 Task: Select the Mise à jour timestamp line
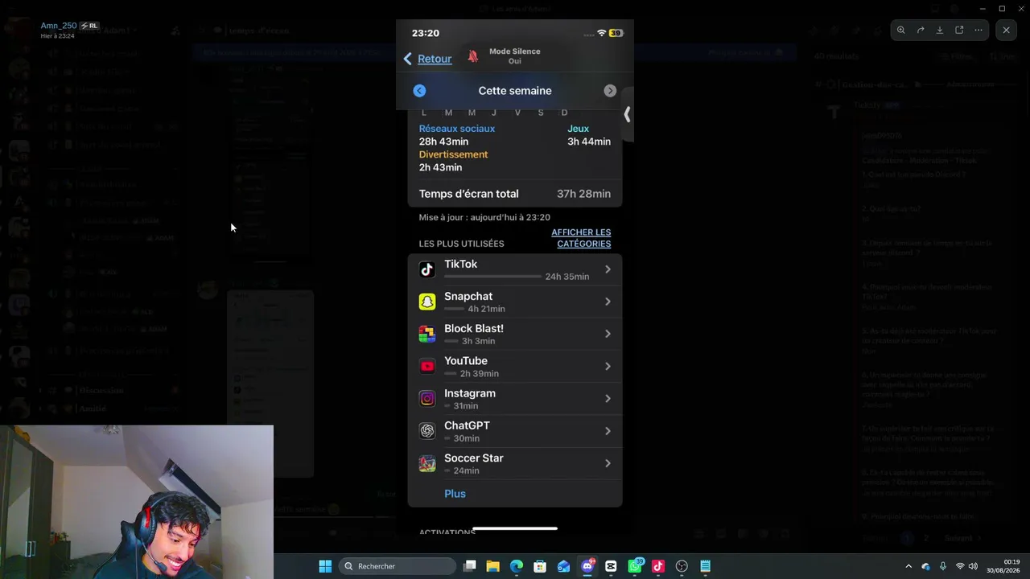pyautogui.click(x=484, y=217)
